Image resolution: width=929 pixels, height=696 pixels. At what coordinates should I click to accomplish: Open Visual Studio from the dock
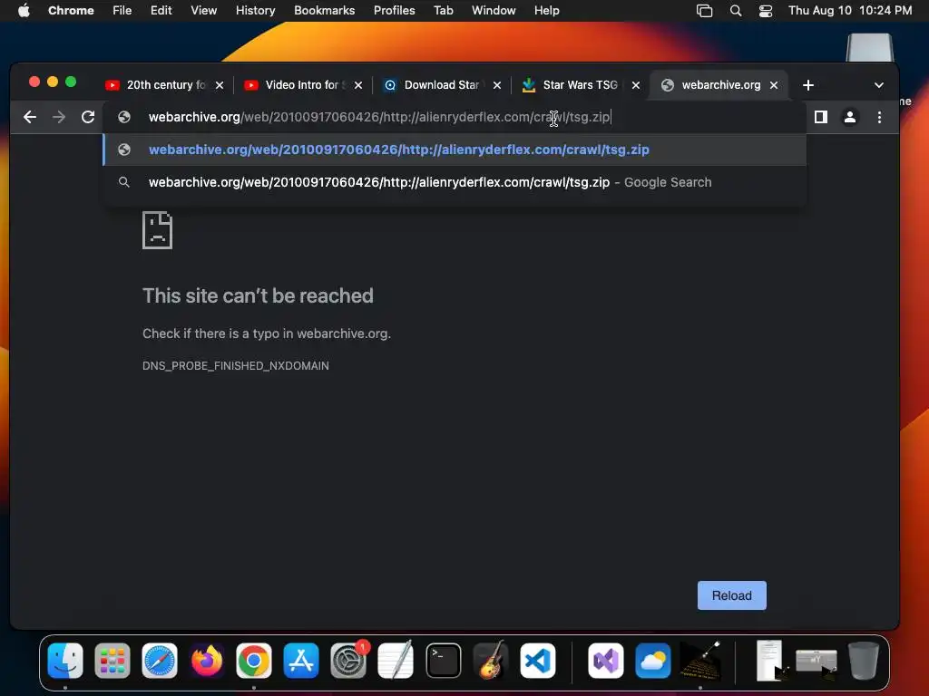click(605, 661)
